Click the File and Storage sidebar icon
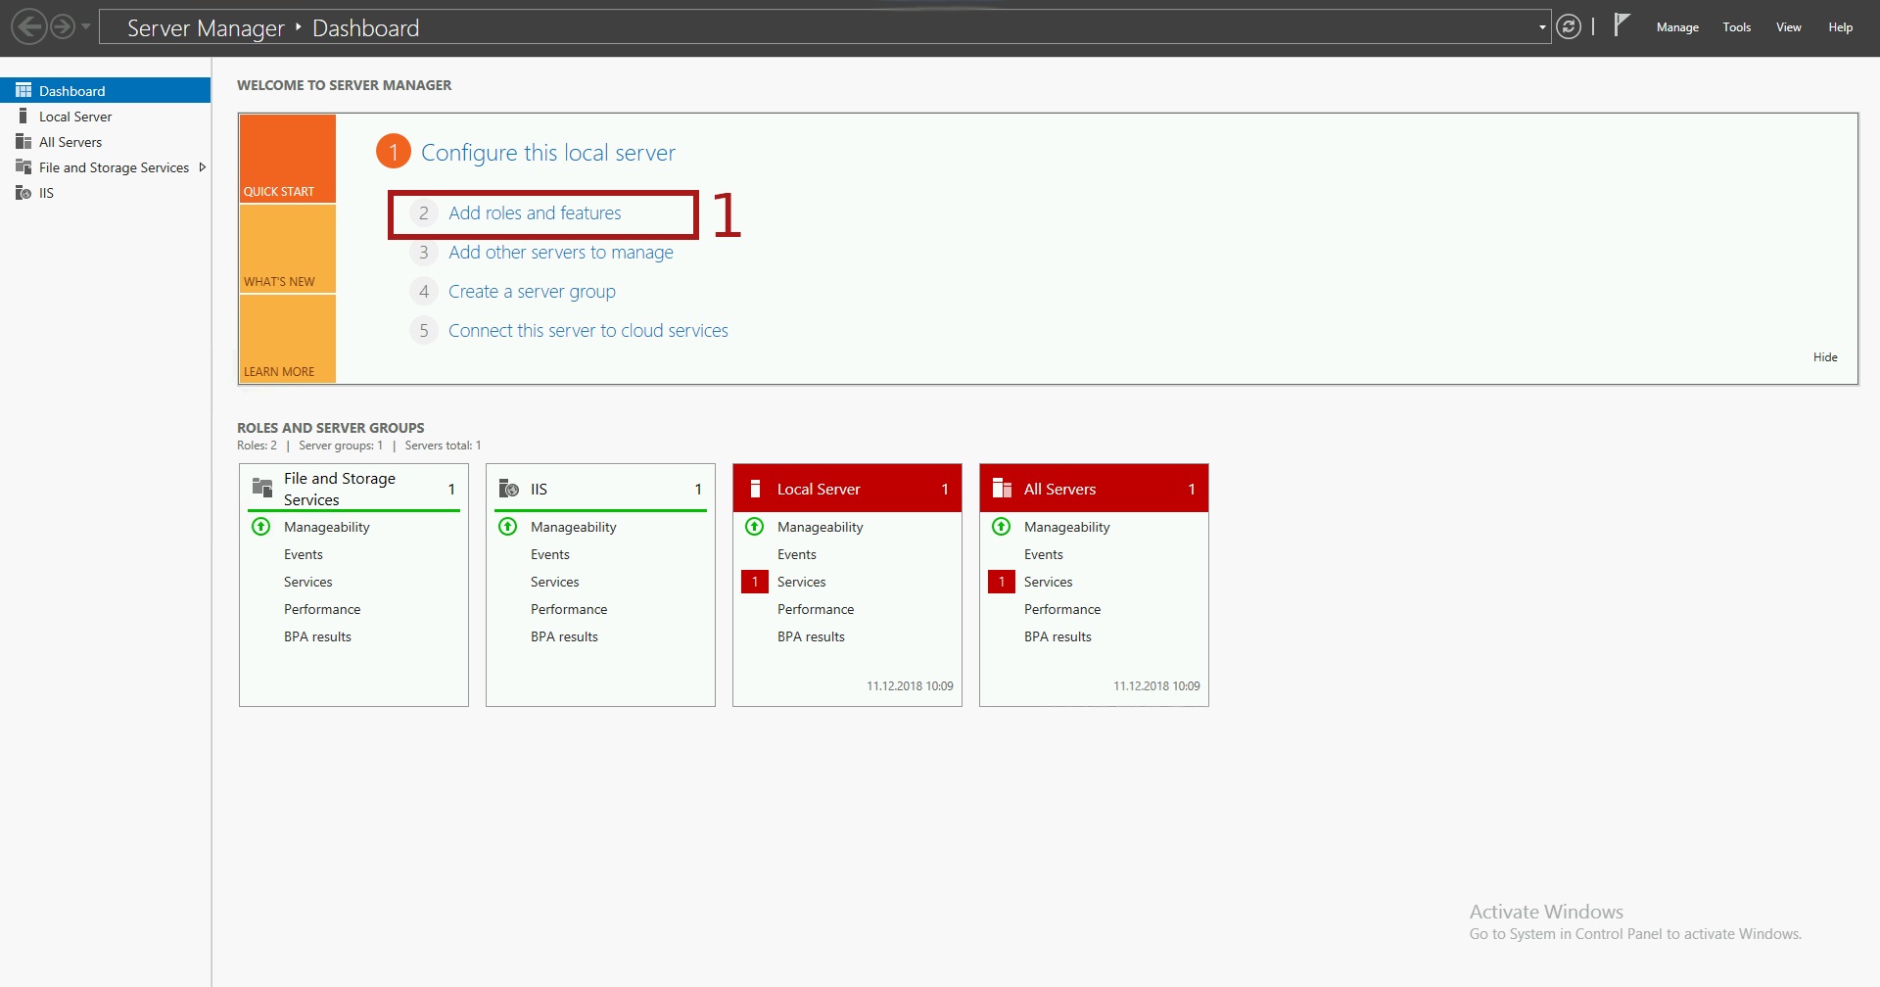Image resolution: width=1880 pixels, height=987 pixels. (23, 166)
